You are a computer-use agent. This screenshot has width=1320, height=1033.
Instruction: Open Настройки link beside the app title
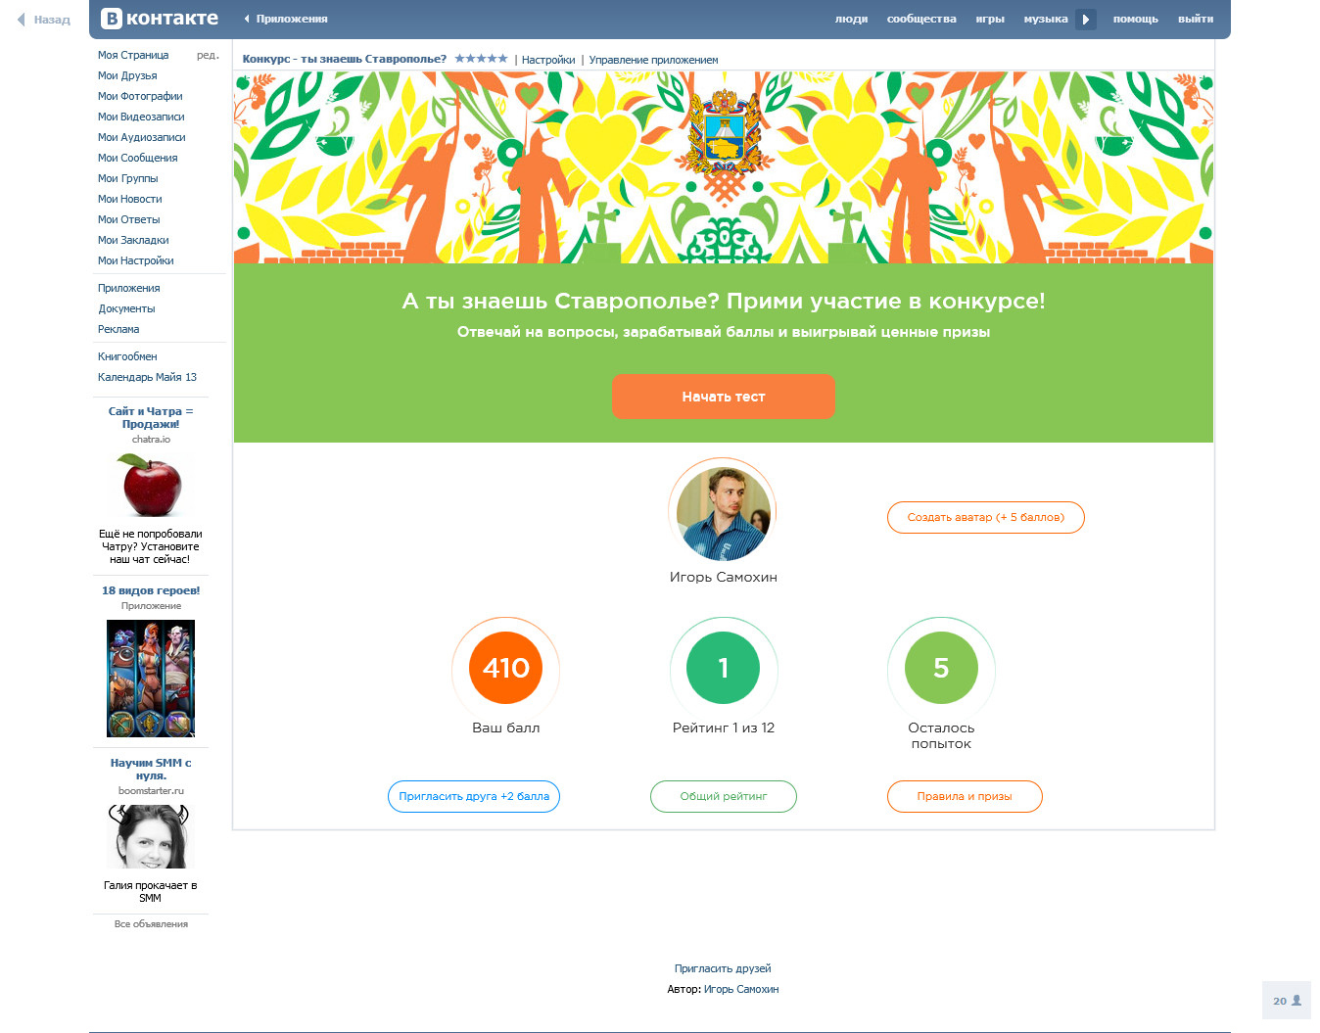tap(548, 60)
